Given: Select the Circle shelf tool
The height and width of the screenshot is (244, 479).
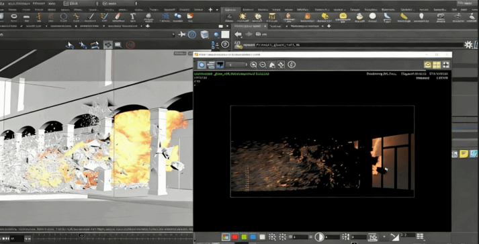Looking at the screenshot, I should point(64,17).
